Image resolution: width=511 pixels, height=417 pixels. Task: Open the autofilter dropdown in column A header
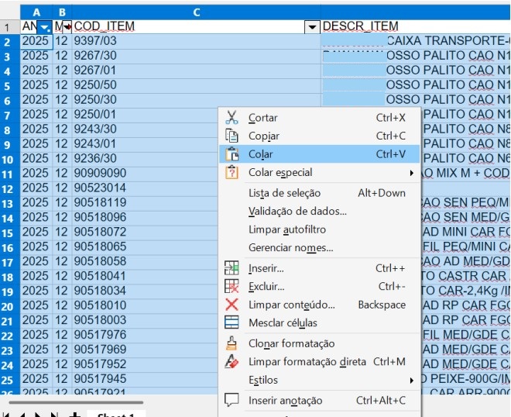point(44,27)
